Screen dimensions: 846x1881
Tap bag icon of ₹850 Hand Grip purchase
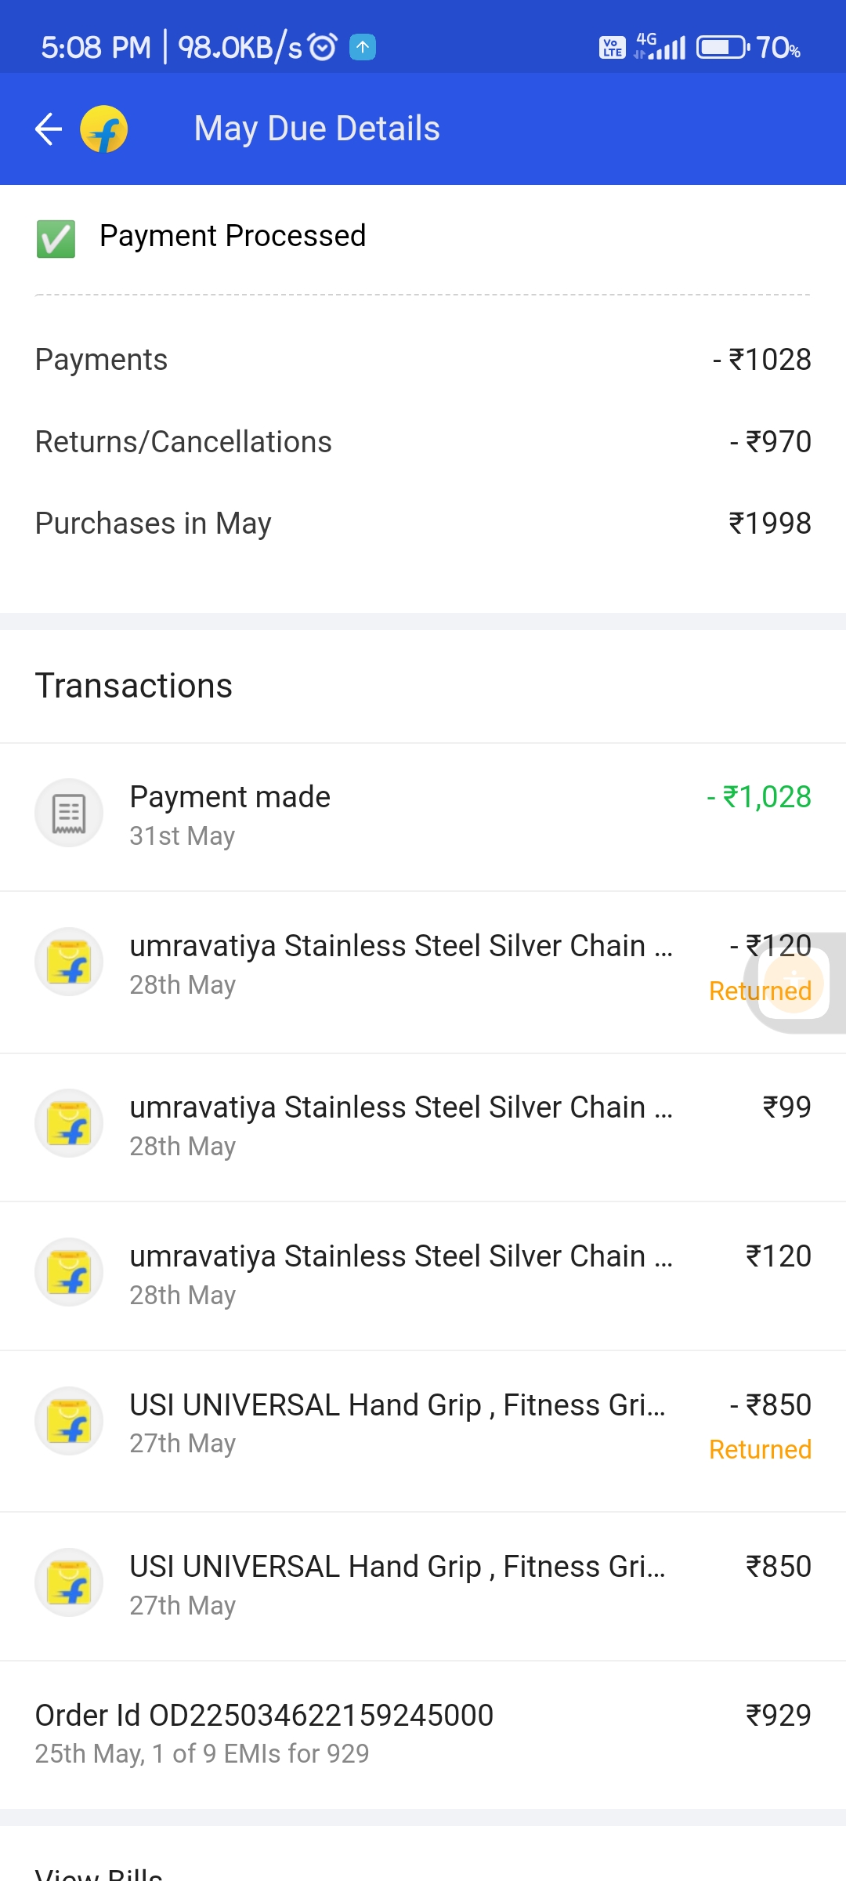pyautogui.click(x=69, y=1582)
